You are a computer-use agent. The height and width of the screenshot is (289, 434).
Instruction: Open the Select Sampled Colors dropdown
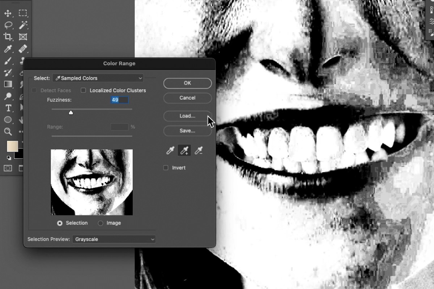tap(98, 78)
